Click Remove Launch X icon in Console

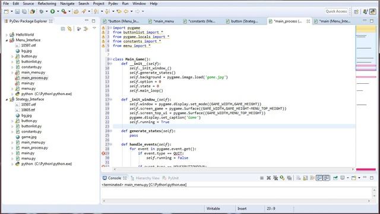(268, 178)
